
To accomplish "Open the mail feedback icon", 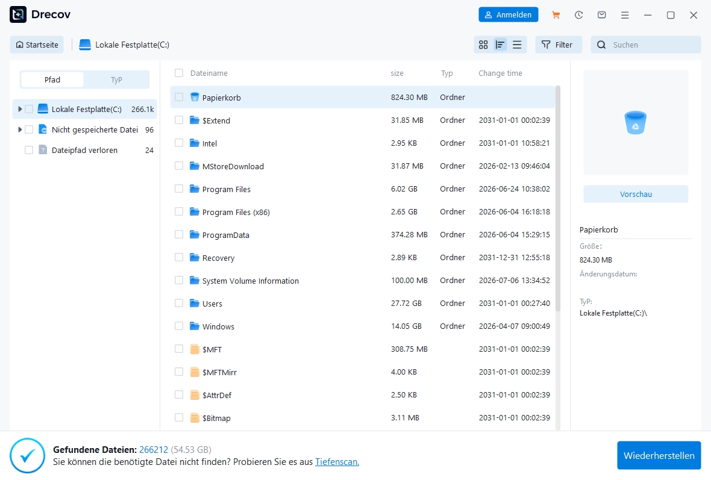I will pos(602,15).
